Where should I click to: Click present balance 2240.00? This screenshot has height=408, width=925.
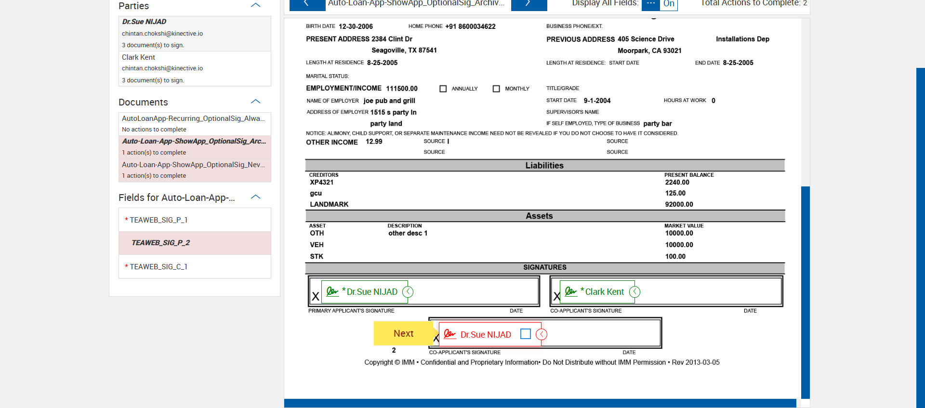pos(677,182)
